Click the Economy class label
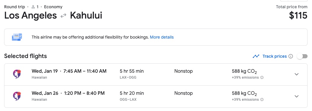Image resolution: width=312 pixels, height=111 pixels. [53, 7]
